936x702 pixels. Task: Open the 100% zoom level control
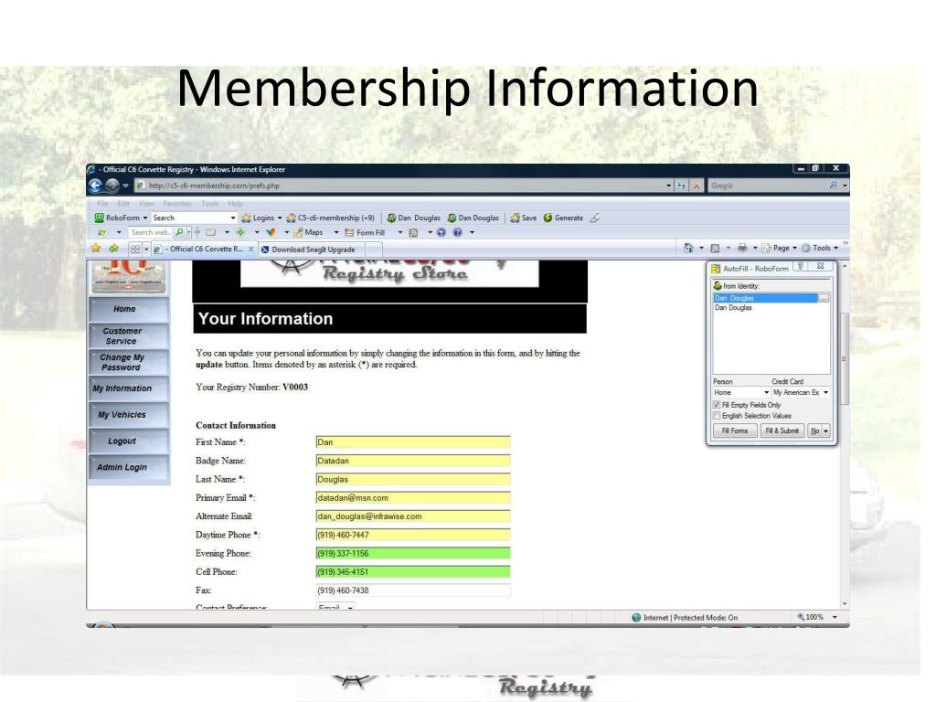pos(817,617)
